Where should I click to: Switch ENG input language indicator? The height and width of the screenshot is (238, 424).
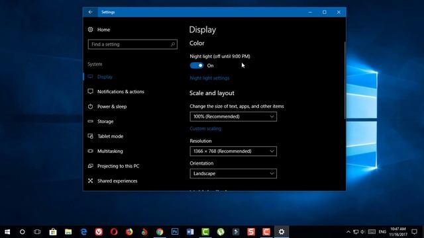click(382, 232)
